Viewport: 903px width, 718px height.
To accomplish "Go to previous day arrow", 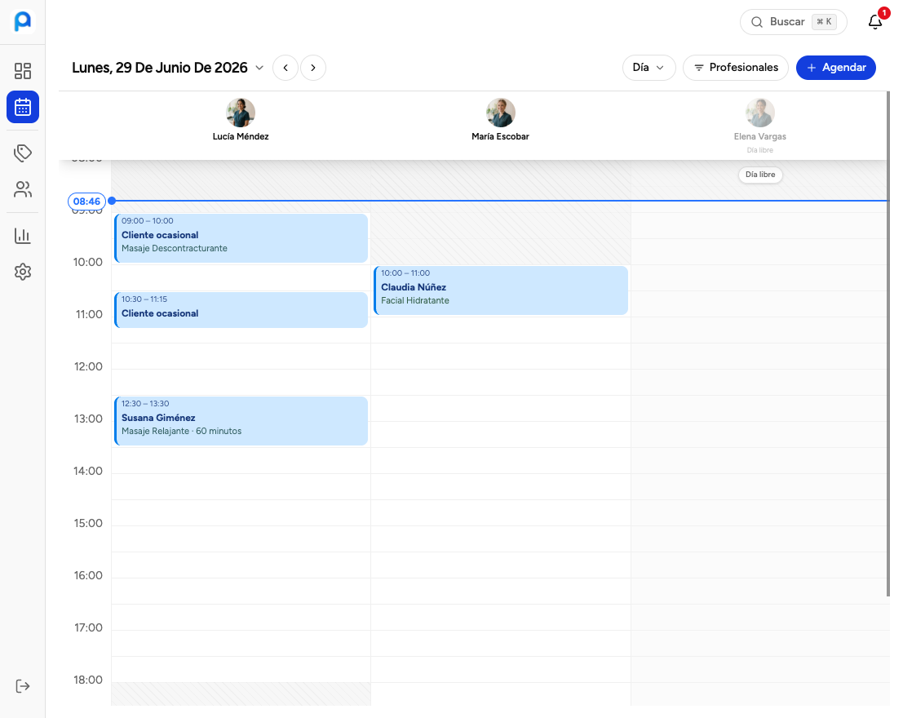I will 285,68.
